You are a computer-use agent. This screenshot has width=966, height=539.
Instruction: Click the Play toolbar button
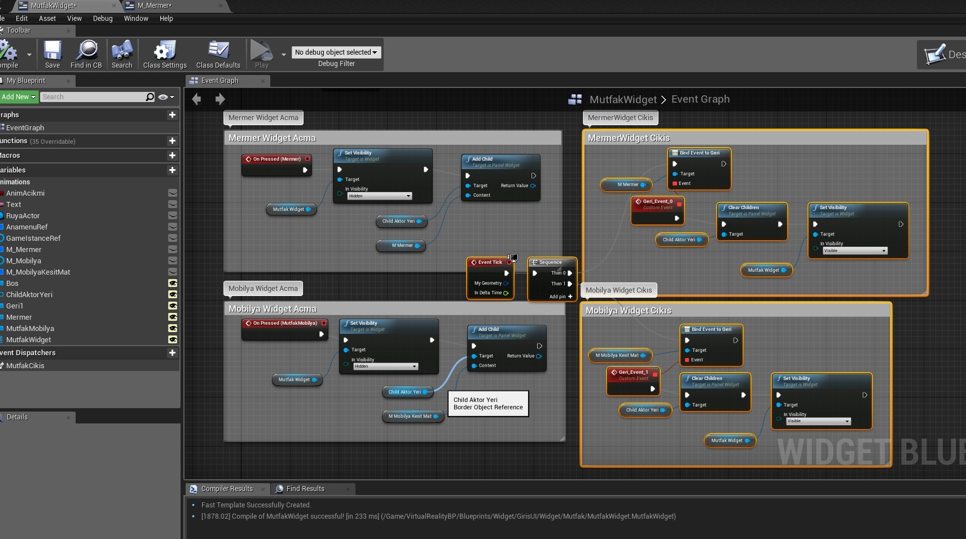[x=261, y=54]
